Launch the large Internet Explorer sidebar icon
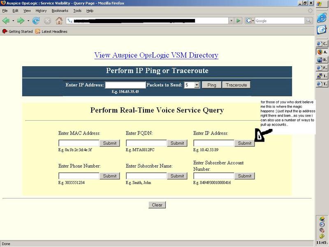The image size is (329, 247). coord(322,17)
